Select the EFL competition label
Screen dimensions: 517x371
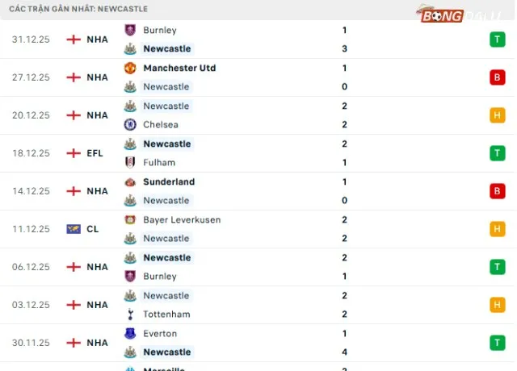point(95,153)
